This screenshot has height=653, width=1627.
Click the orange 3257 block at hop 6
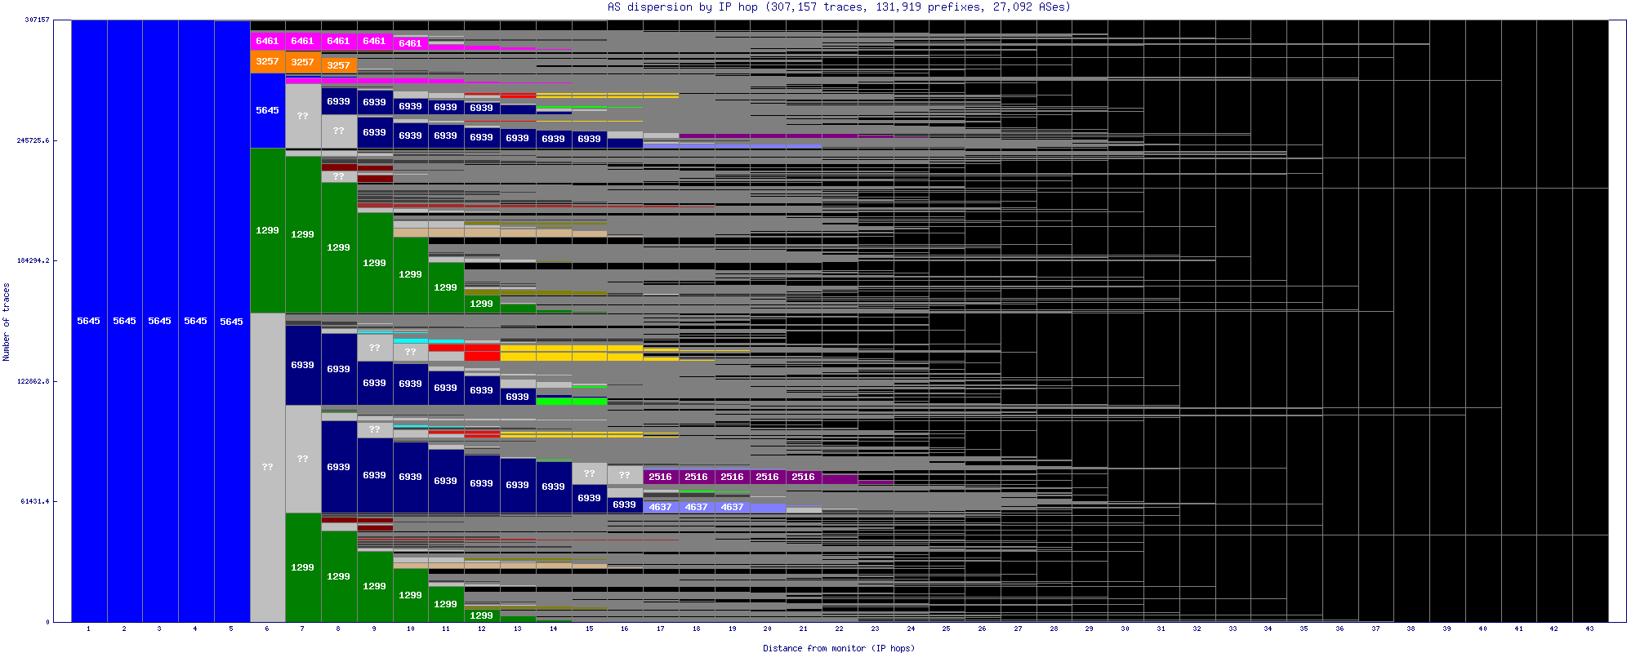pyautogui.click(x=267, y=62)
